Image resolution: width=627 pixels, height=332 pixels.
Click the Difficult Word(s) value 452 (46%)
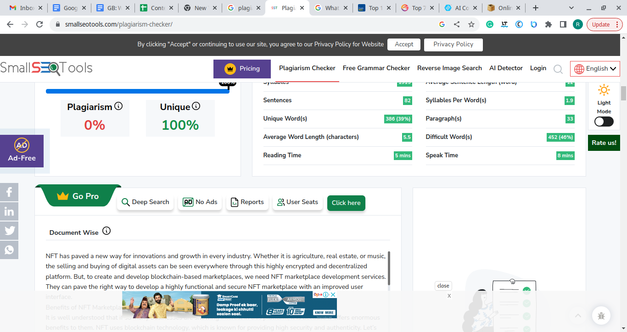[x=560, y=137]
